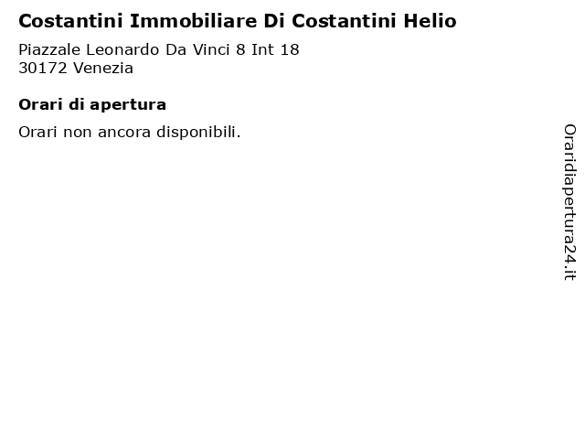Click the word Immobiliare in the title
Image resolution: width=585 pixels, height=439 pixels.
pyautogui.click(x=193, y=21)
